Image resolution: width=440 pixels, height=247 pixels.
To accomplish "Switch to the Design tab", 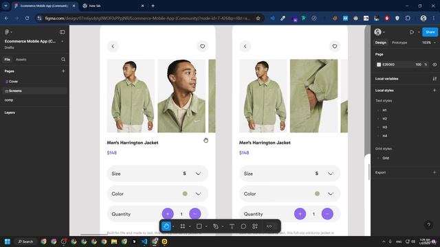I will coord(381,43).
